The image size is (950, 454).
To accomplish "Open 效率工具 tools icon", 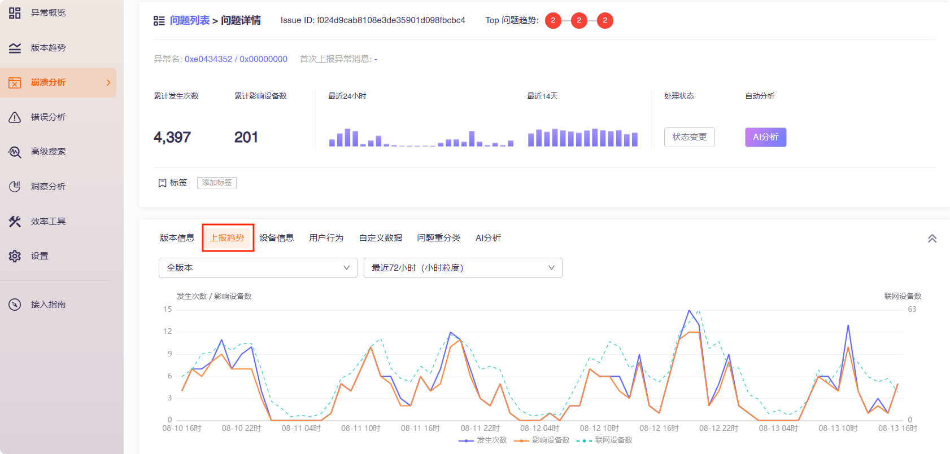I will pos(15,222).
